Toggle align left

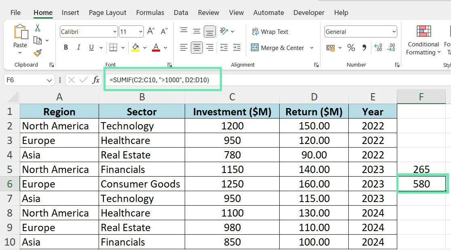tap(184, 48)
